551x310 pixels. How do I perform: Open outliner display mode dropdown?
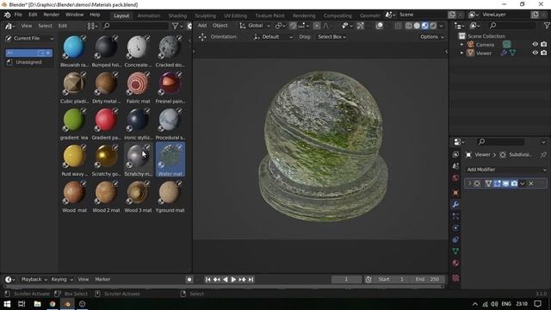(x=474, y=26)
